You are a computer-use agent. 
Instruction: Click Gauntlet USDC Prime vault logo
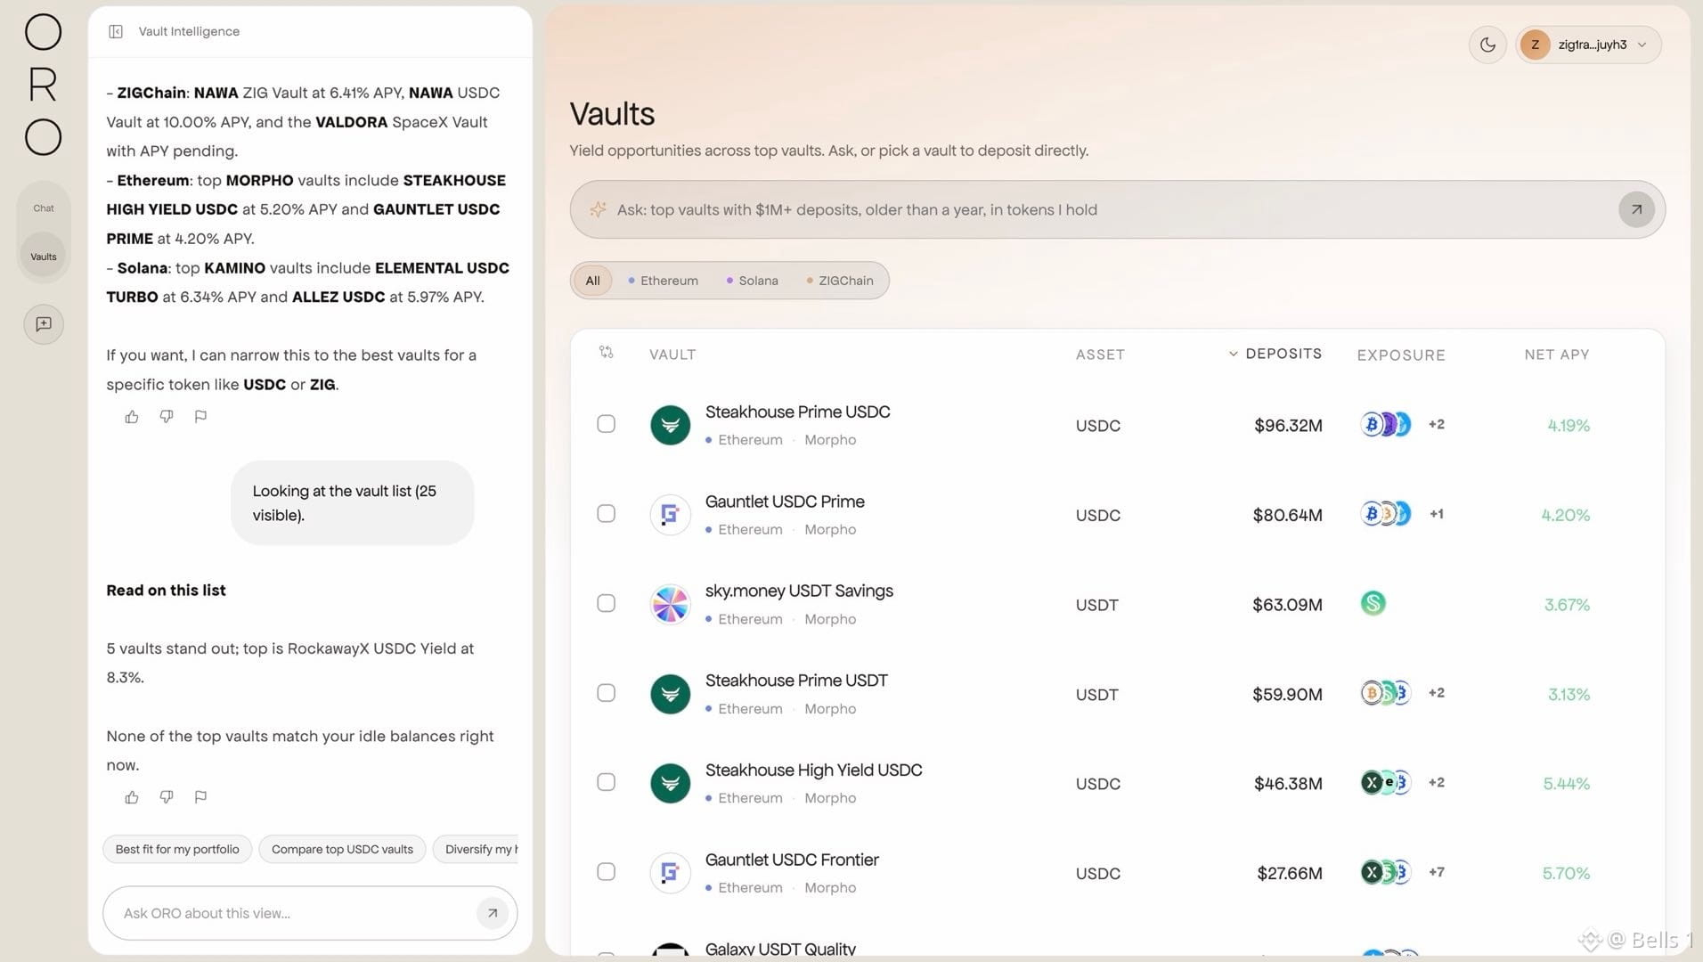tap(671, 515)
